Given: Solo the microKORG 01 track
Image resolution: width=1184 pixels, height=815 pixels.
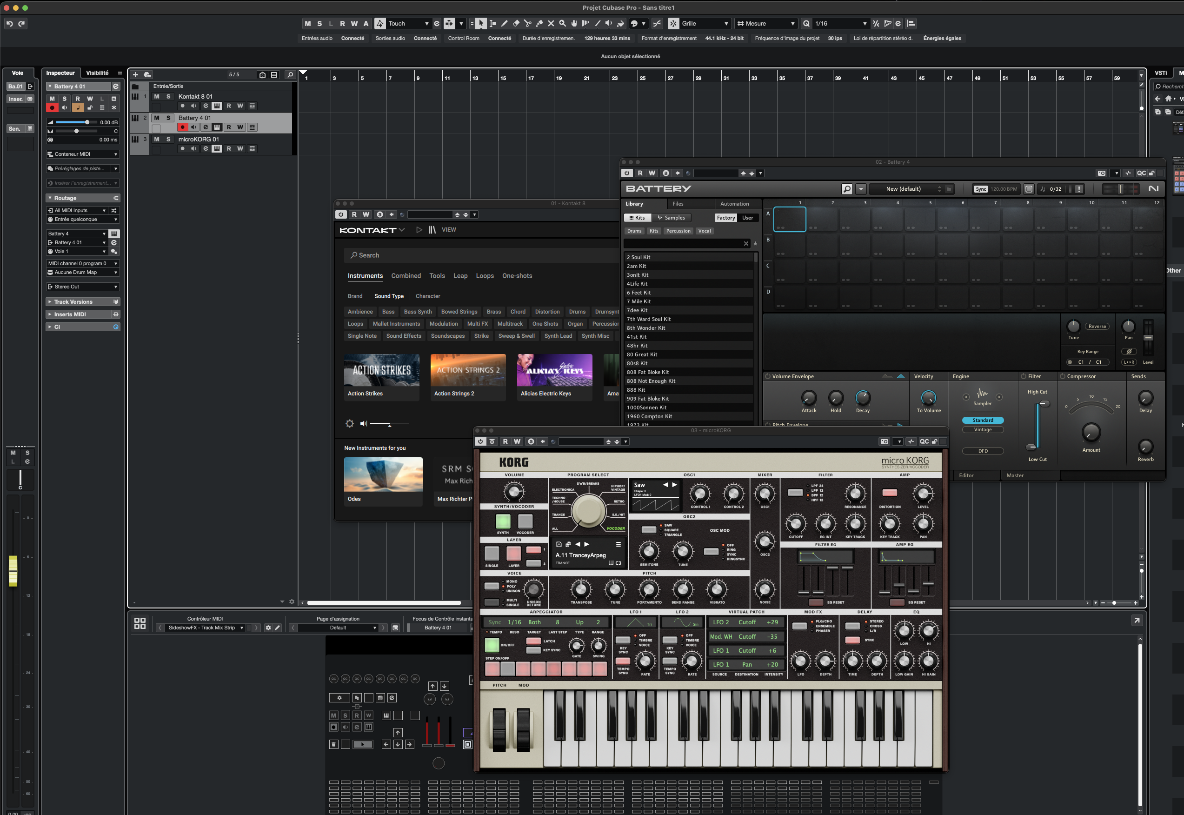Looking at the screenshot, I should pyautogui.click(x=168, y=140).
